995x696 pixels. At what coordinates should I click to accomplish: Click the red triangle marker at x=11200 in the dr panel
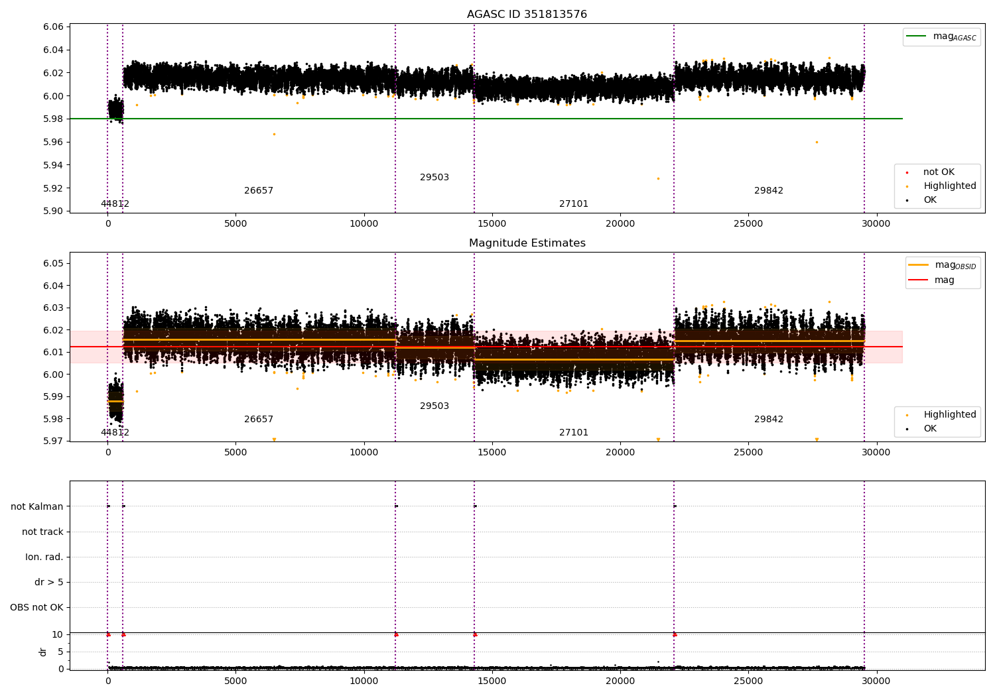[396, 634]
